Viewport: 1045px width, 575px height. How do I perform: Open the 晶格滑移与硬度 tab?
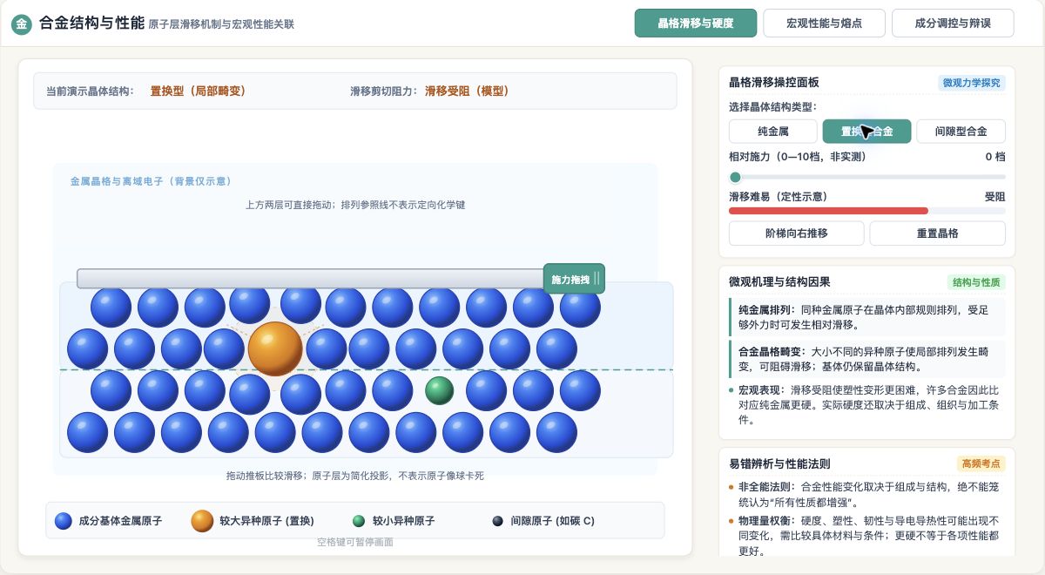(696, 24)
